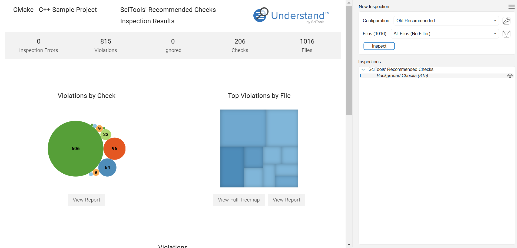Click the Understand by SciTools logo
This screenshot has height=248, width=517.
pyautogui.click(x=291, y=15)
